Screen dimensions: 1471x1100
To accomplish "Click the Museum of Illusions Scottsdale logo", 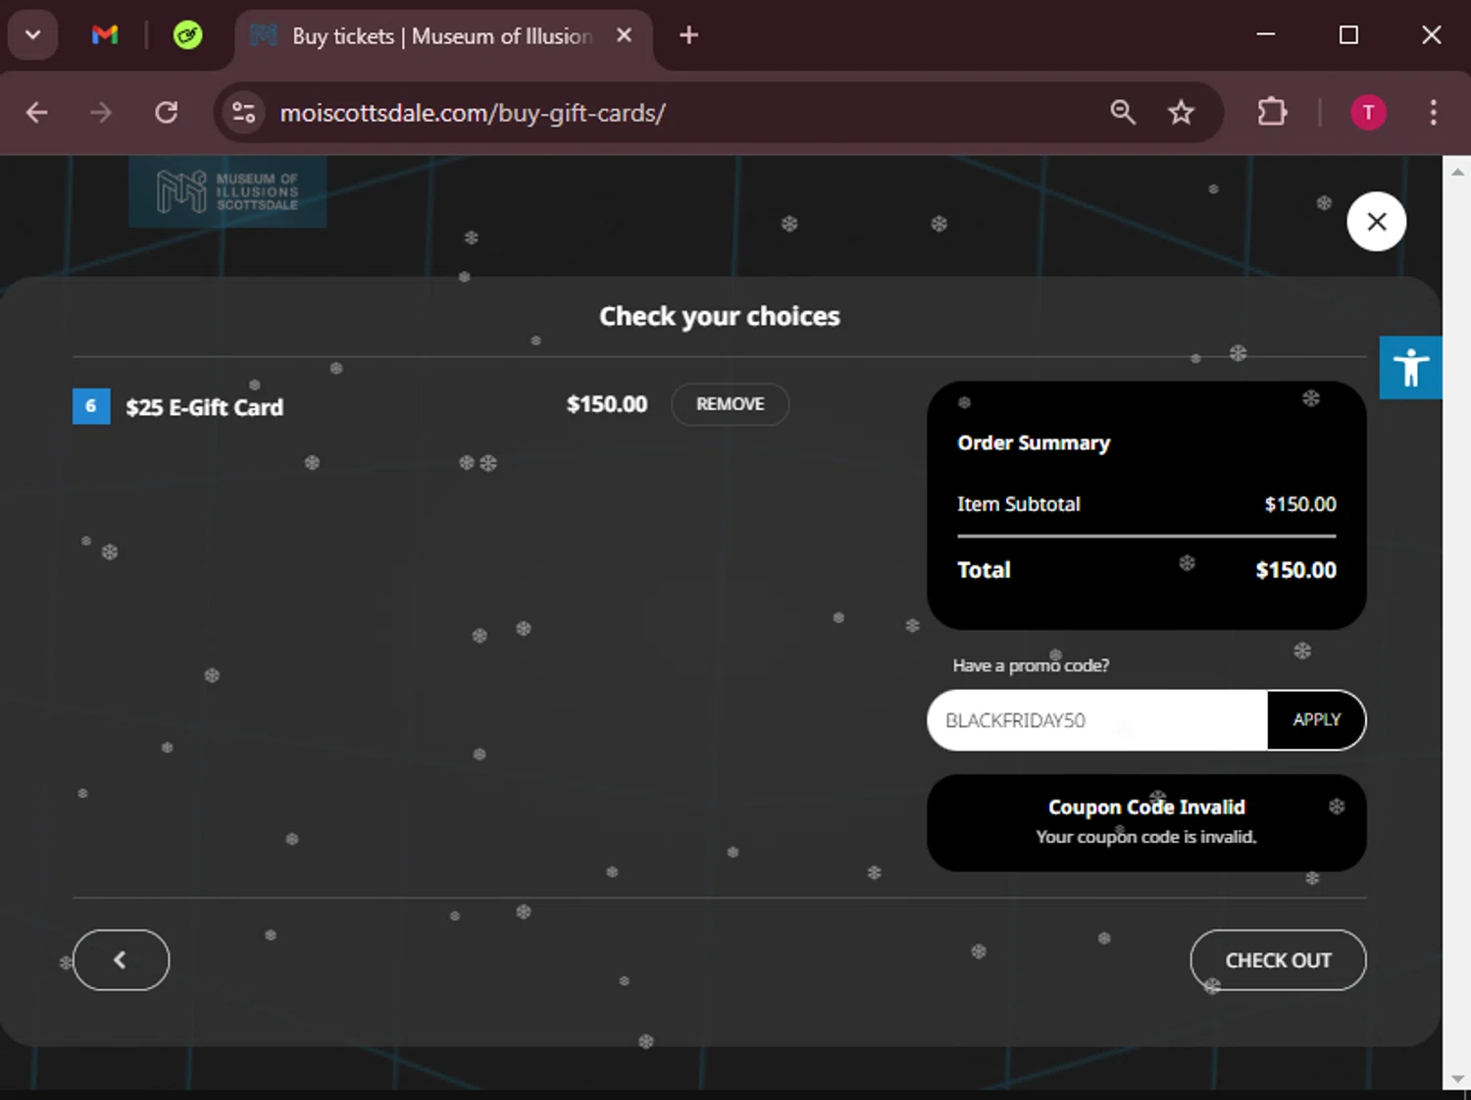I will (x=228, y=191).
